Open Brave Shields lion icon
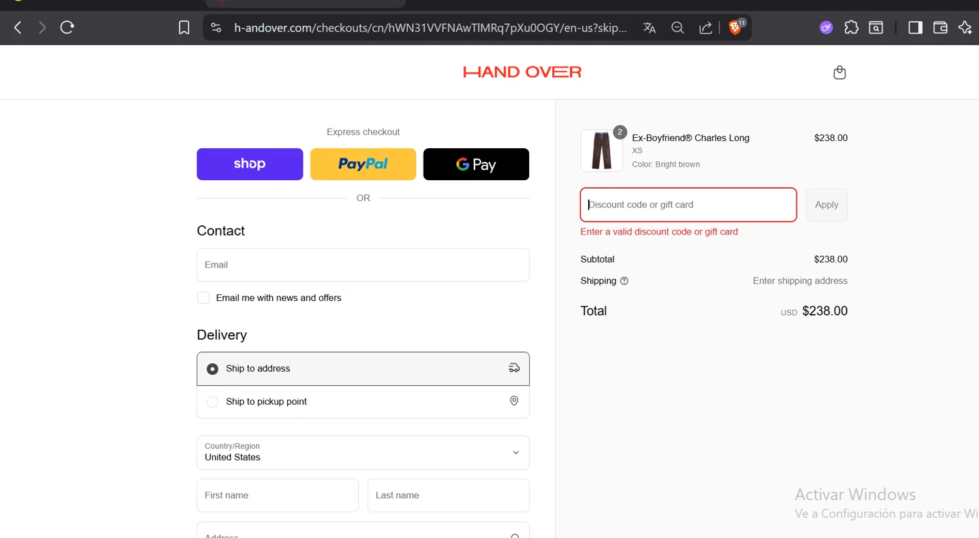 736,27
